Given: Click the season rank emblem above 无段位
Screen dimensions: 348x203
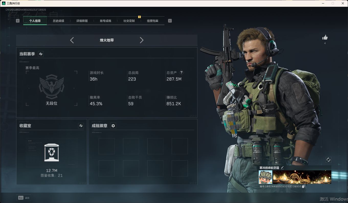Looking at the screenshot, I should (52, 87).
